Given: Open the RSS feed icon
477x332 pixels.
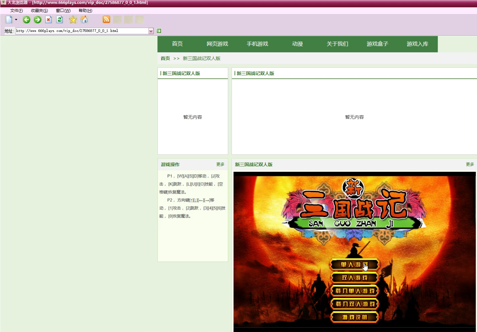Looking at the screenshot, I should click(106, 20).
